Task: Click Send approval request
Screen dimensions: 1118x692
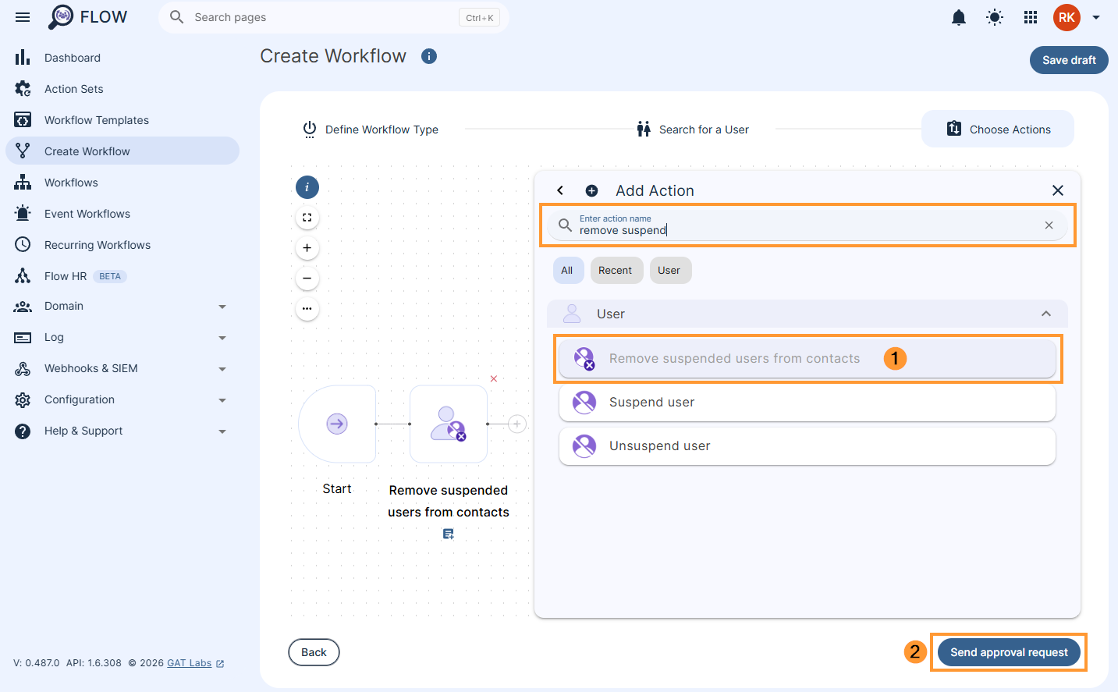Action: [1009, 652]
